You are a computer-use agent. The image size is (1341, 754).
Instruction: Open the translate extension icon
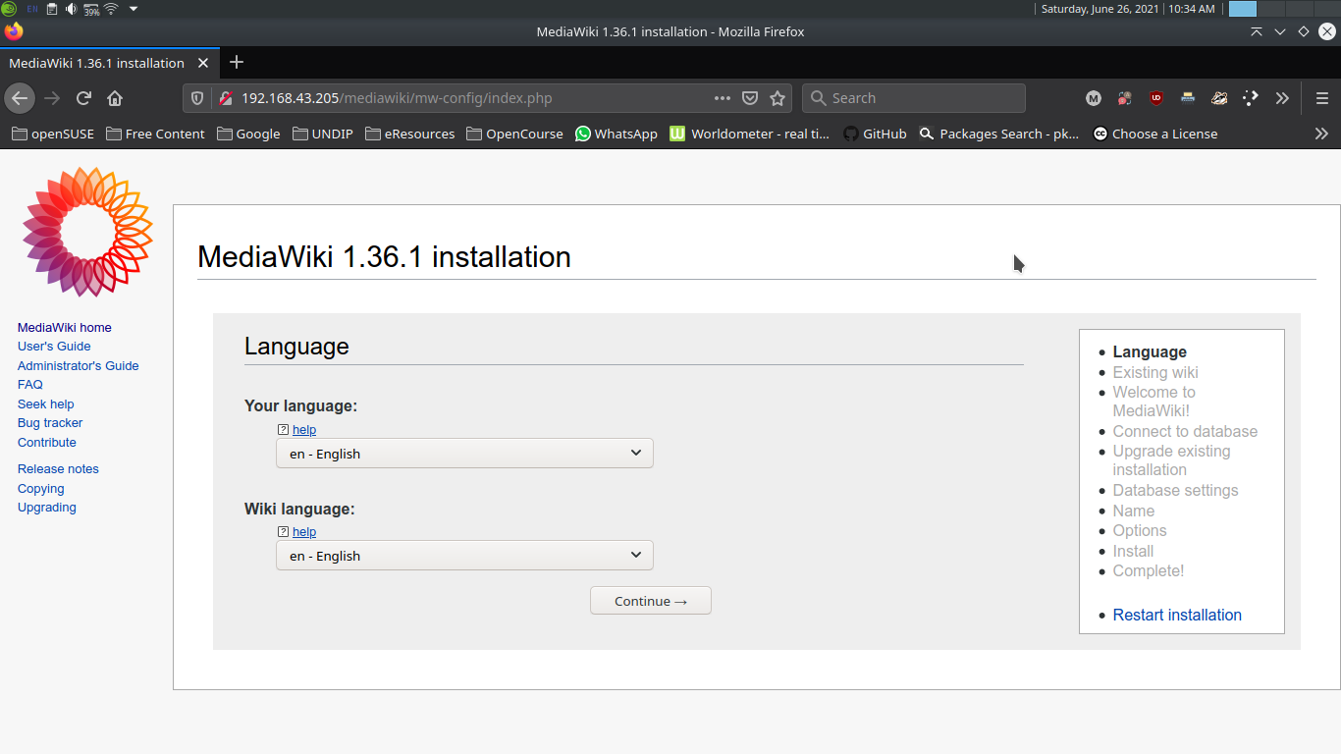click(1125, 98)
